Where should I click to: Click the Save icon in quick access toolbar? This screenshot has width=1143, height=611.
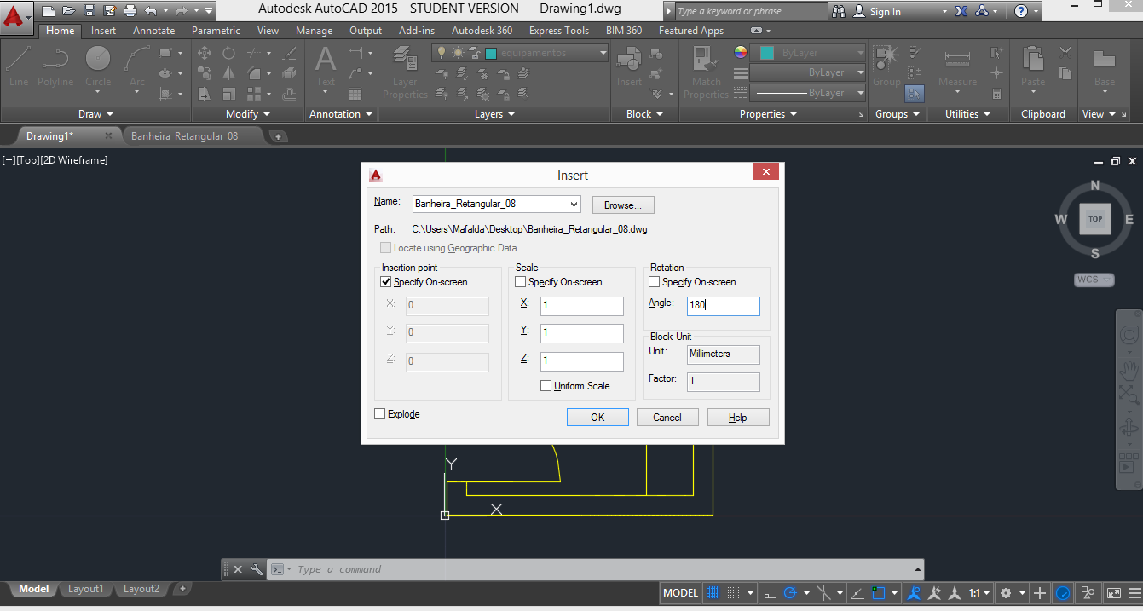[x=89, y=11]
